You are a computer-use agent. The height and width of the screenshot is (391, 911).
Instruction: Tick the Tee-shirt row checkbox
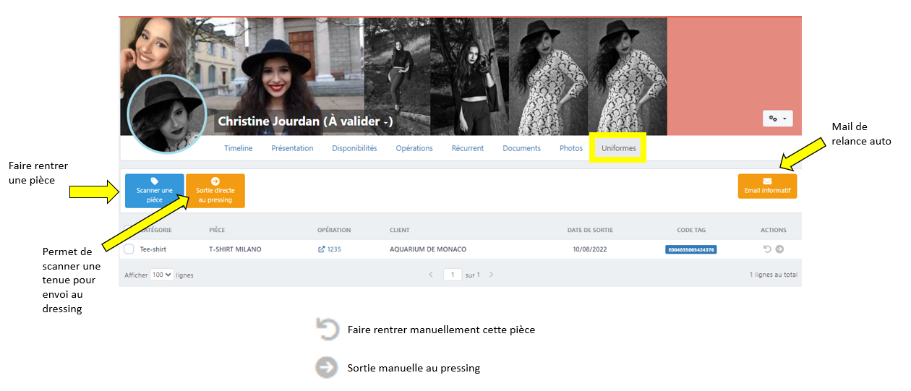(x=129, y=249)
